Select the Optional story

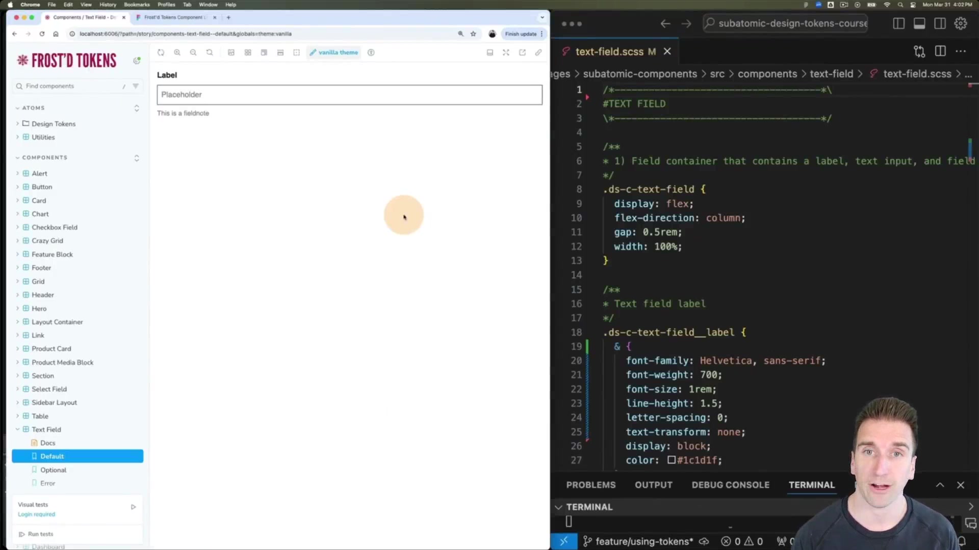(x=53, y=470)
